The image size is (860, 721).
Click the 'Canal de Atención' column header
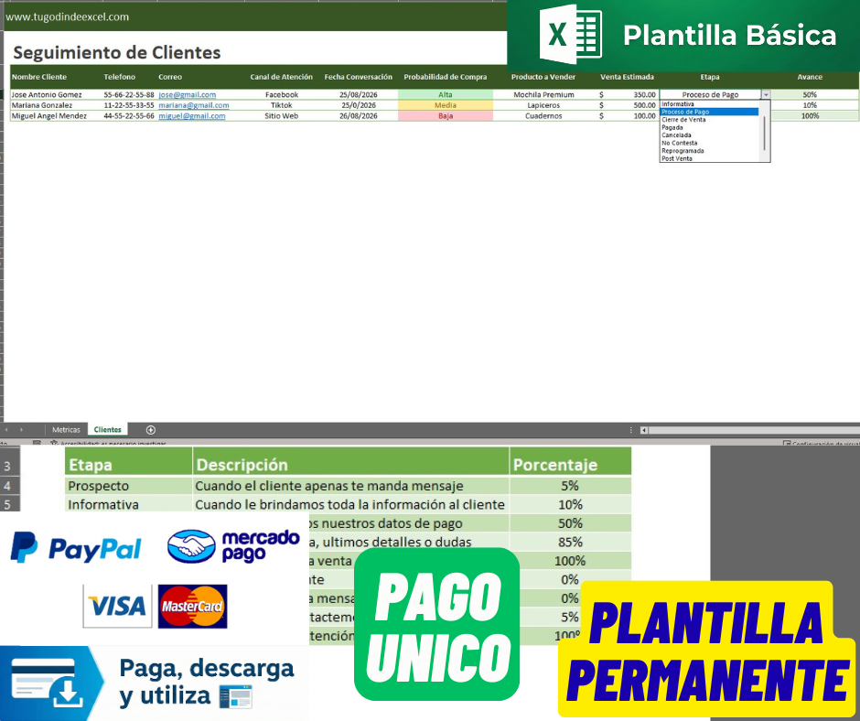click(282, 77)
